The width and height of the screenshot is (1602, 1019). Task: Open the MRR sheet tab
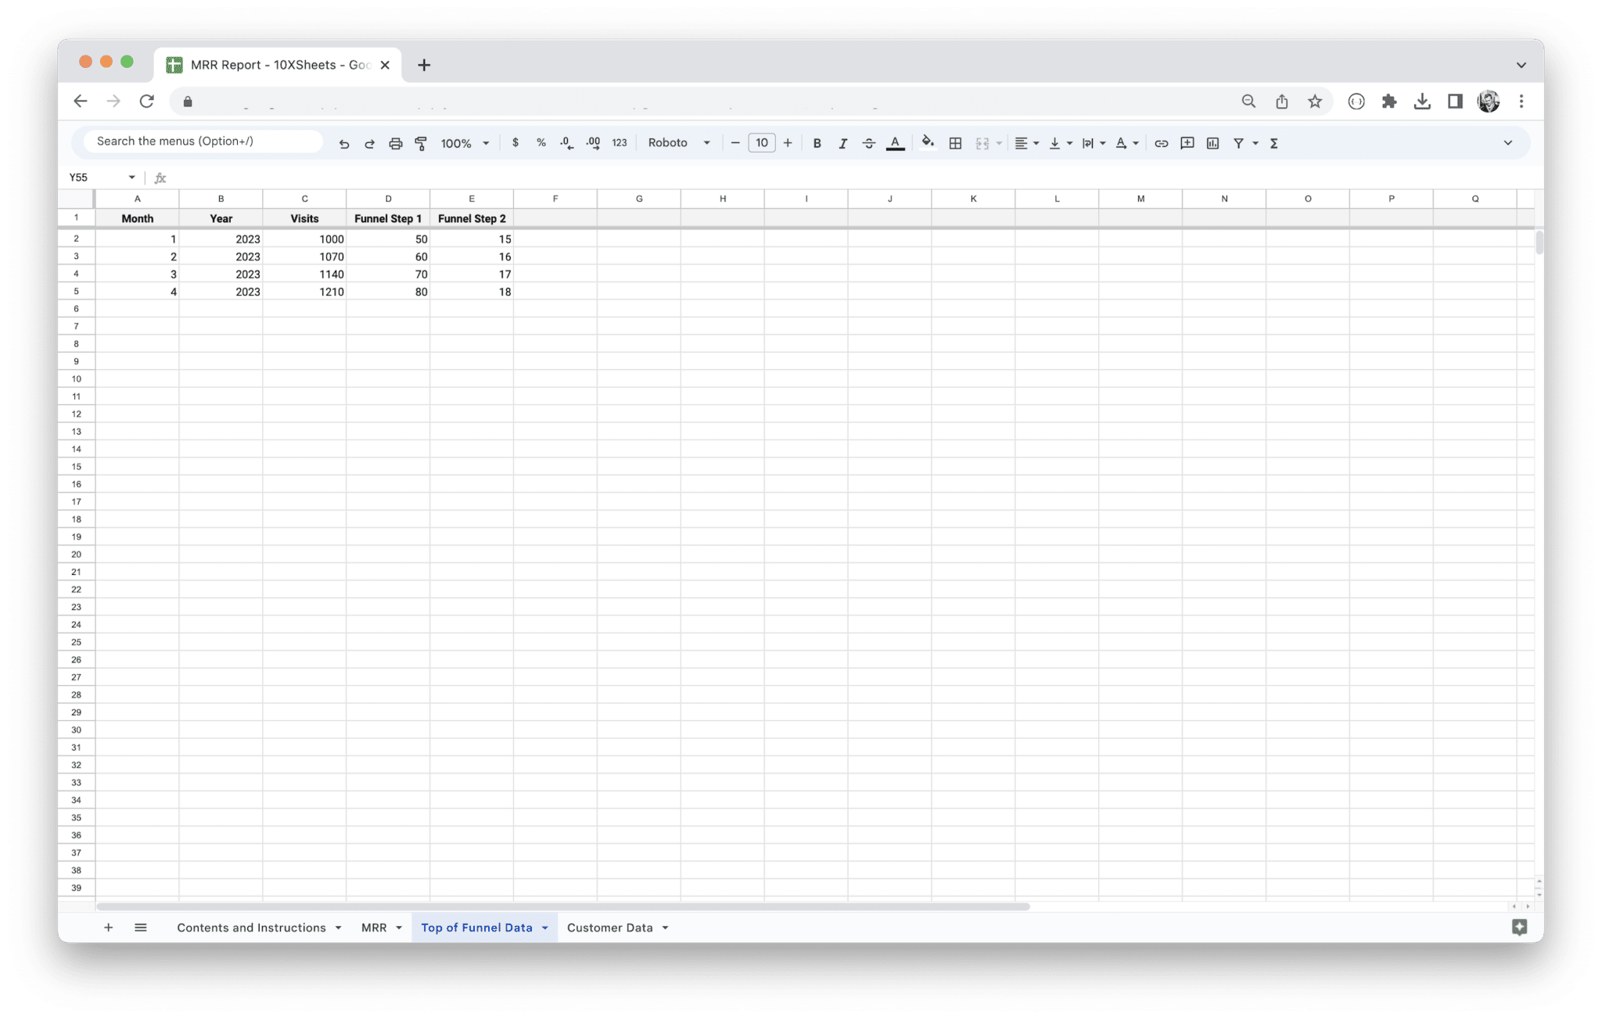coord(374,927)
